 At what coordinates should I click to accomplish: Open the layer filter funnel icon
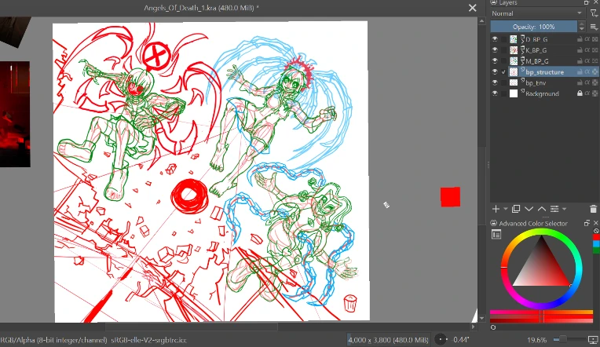[593, 13]
